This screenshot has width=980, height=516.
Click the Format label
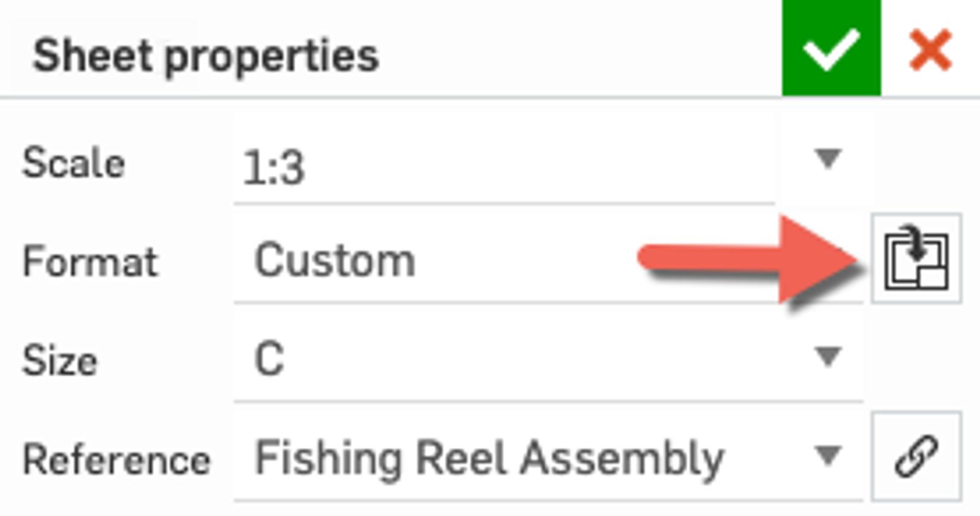click(x=90, y=262)
